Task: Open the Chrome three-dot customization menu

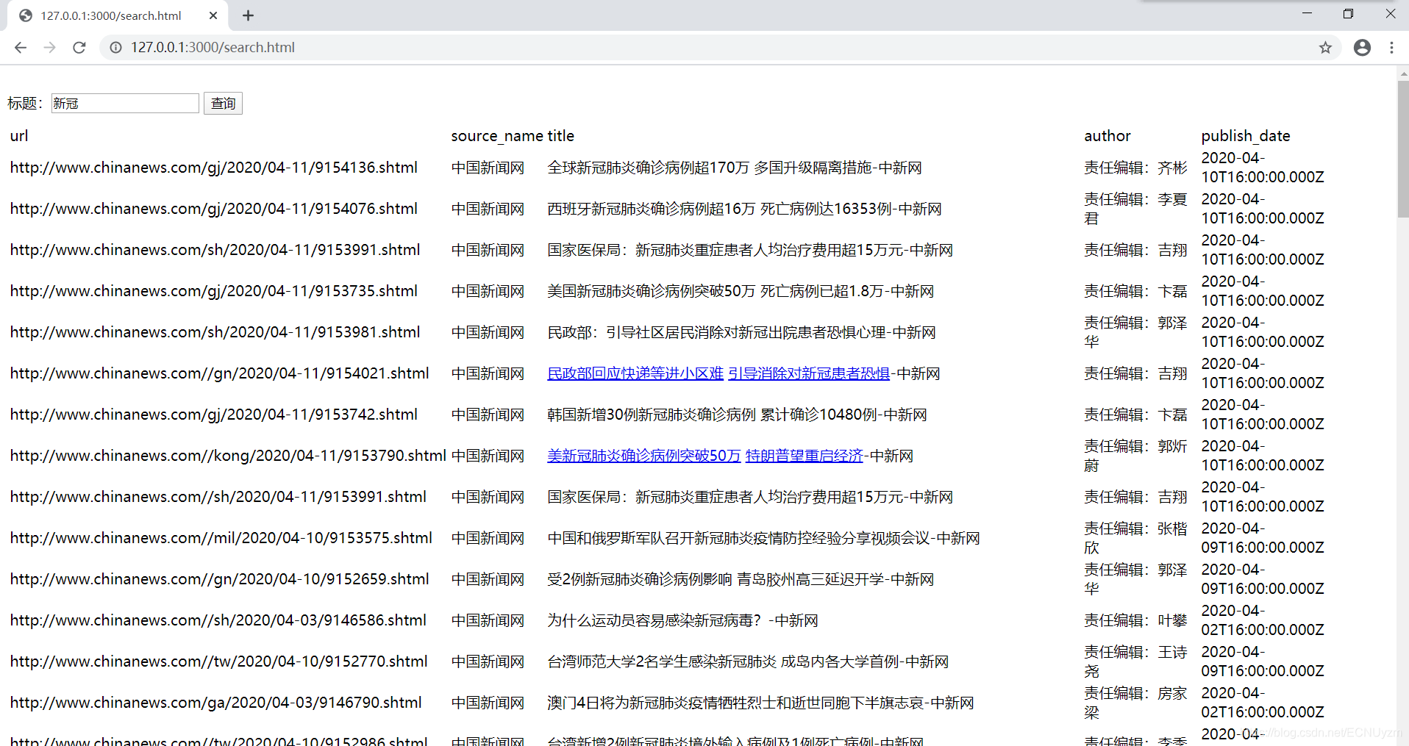Action: [x=1391, y=47]
